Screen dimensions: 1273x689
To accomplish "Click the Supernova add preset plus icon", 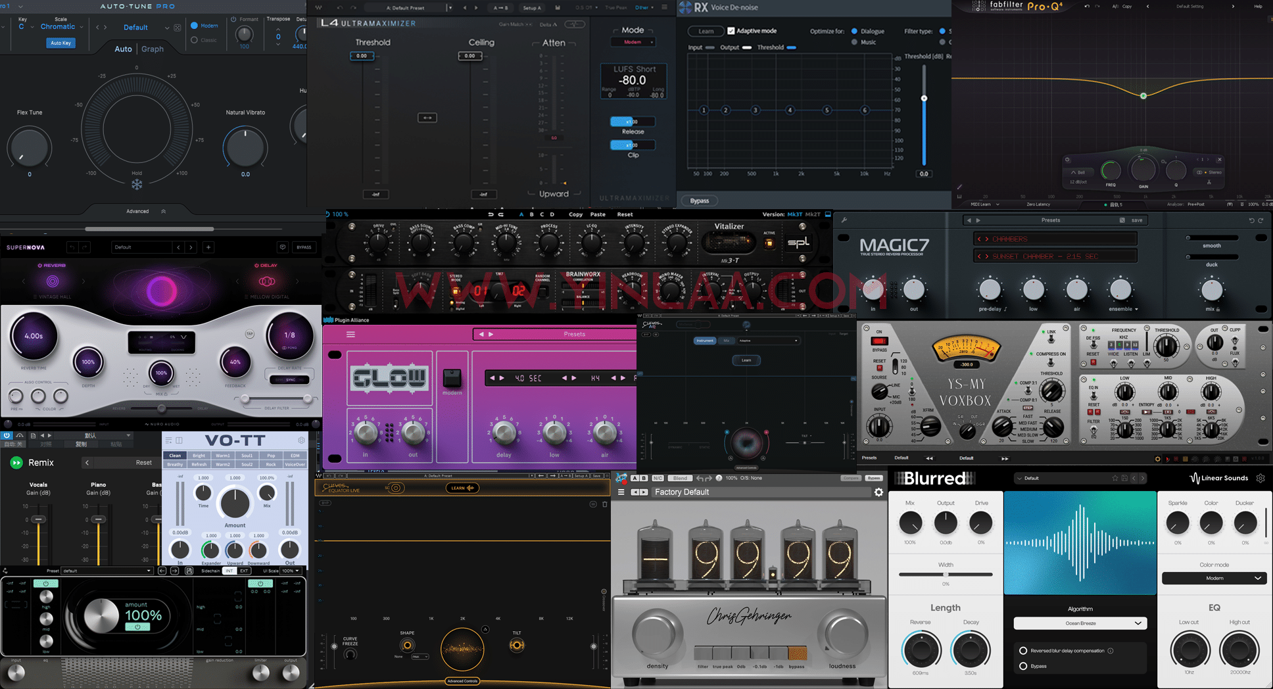I will click(208, 247).
